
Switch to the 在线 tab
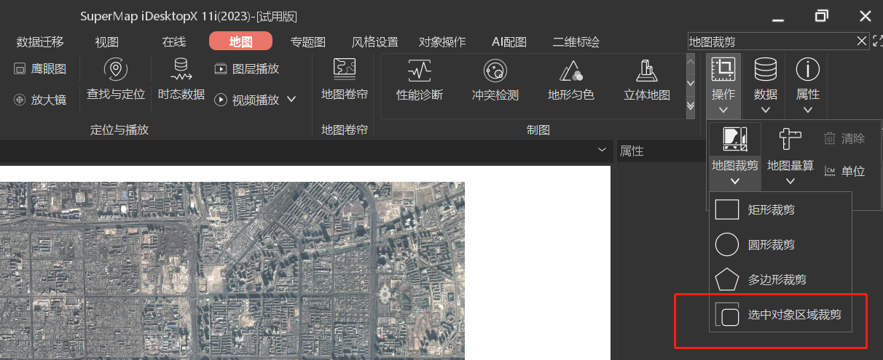pyautogui.click(x=173, y=42)
